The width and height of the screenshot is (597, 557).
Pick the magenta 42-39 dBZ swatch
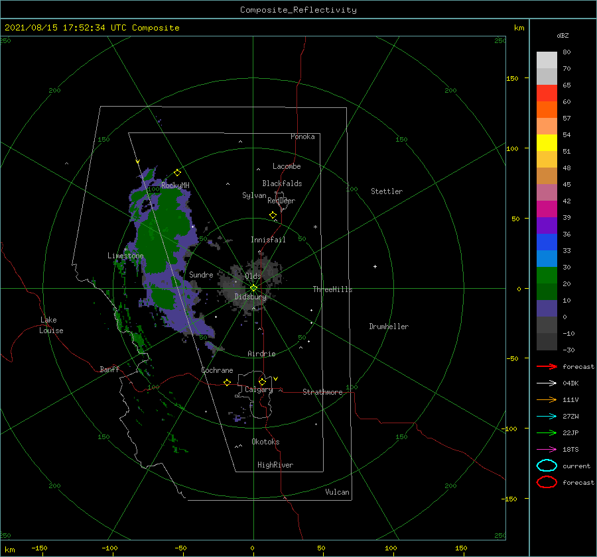547,209
